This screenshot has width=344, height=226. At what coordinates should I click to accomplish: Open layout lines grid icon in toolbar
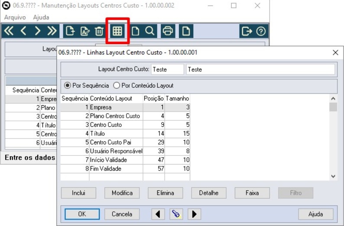pos(117,31)
